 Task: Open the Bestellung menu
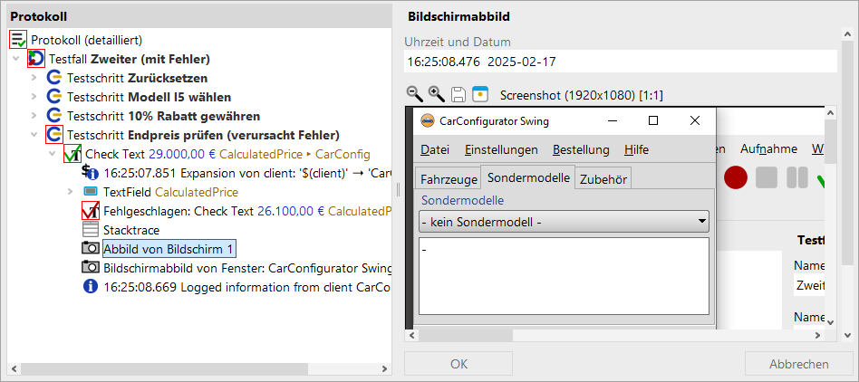pos(581,149)
